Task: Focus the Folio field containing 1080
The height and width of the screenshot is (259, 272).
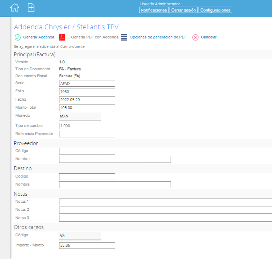Action: click(x=87, y=92)
